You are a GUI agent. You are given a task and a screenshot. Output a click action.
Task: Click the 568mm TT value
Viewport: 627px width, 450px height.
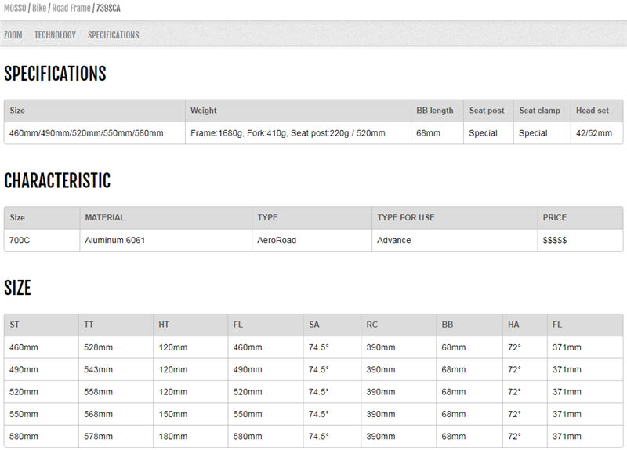116,414
